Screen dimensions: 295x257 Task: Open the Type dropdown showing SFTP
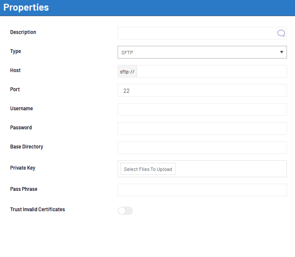202,52
